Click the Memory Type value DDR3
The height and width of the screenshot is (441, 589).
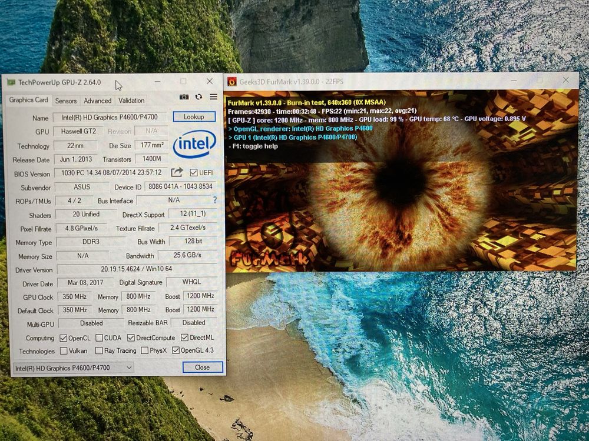91,242
